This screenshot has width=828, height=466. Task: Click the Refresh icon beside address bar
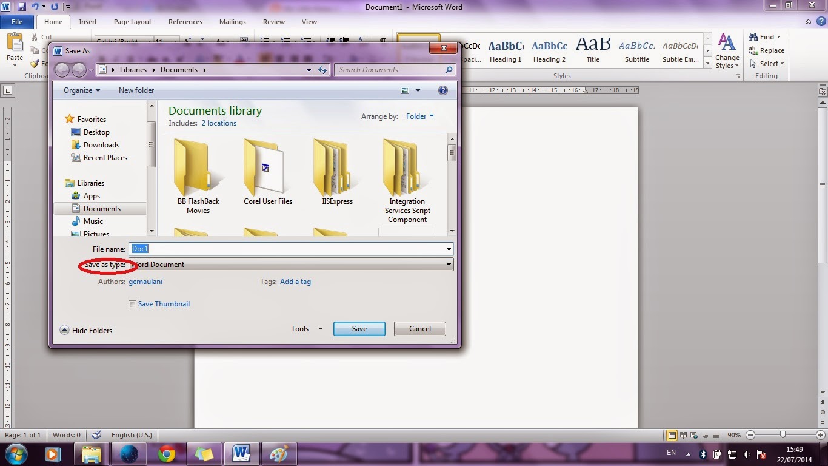(322, 70)
